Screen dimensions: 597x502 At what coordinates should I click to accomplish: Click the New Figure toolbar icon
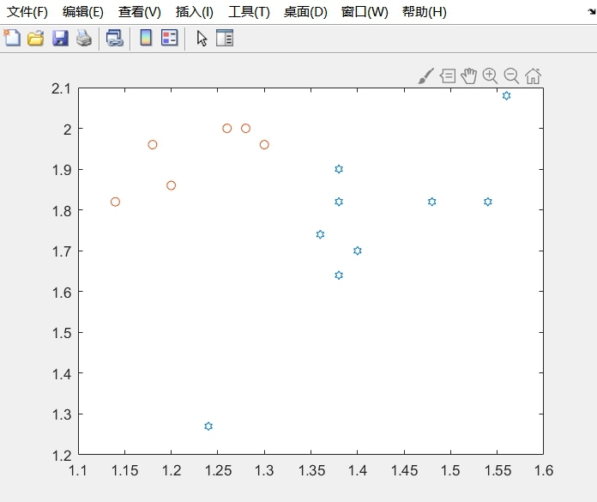click(12, 38)
